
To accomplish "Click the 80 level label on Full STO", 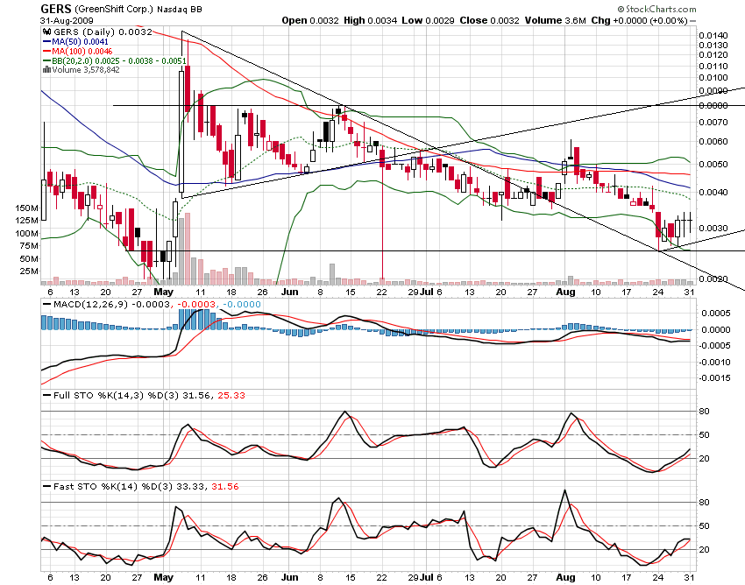I will pyautogui.click(x=704, y=412).
